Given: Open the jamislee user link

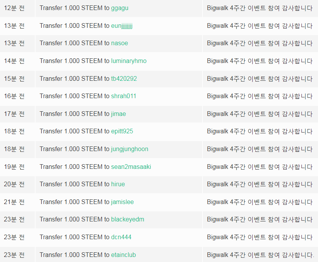Looking at the screenshot, I should click(122, 202).
